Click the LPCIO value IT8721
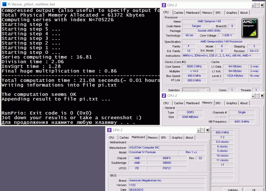Viewport: 266px width, 191px height. coord(167,168)
